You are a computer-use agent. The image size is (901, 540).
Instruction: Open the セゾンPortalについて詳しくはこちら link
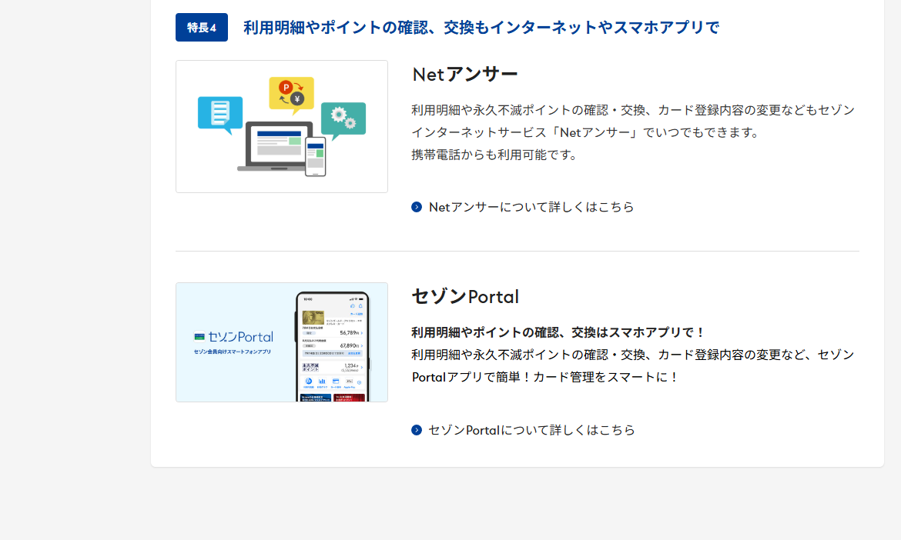531,430
